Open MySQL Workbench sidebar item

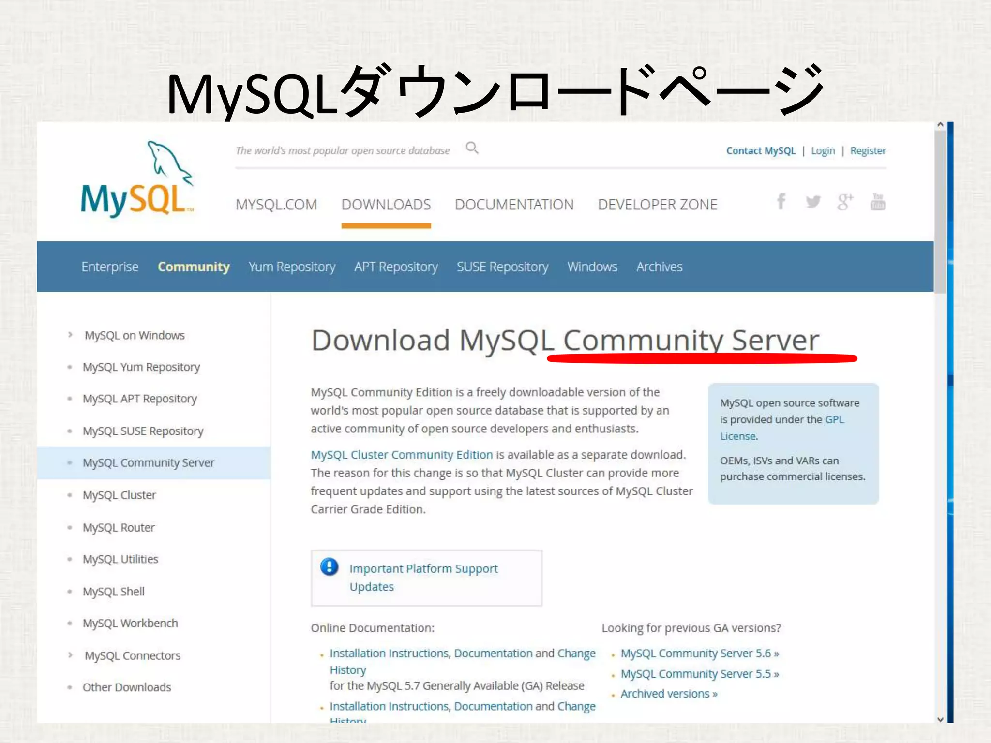(x=130, y=623)
